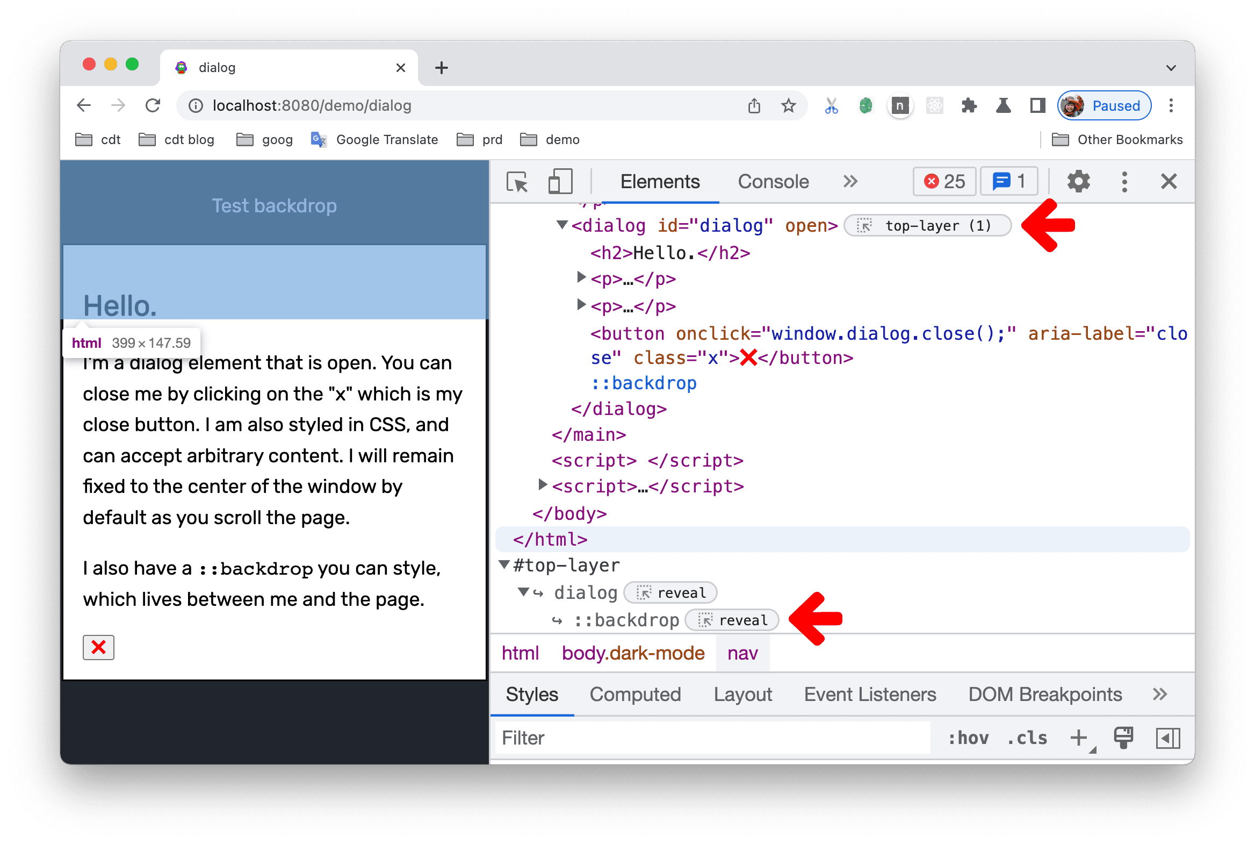Click the error count badge showing 25

coord(944,181)
